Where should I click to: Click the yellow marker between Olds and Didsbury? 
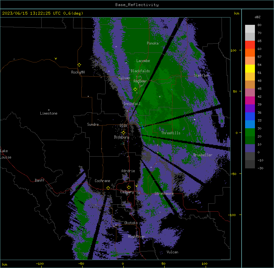pos(123,133)
